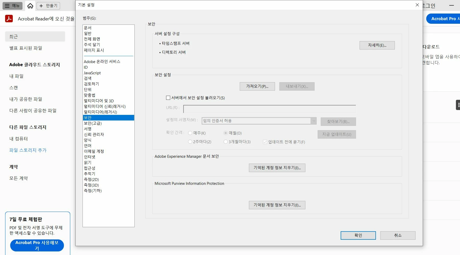460x255 pixels.
Task: Select 페이지 표시 category
Action: (108, 50)
